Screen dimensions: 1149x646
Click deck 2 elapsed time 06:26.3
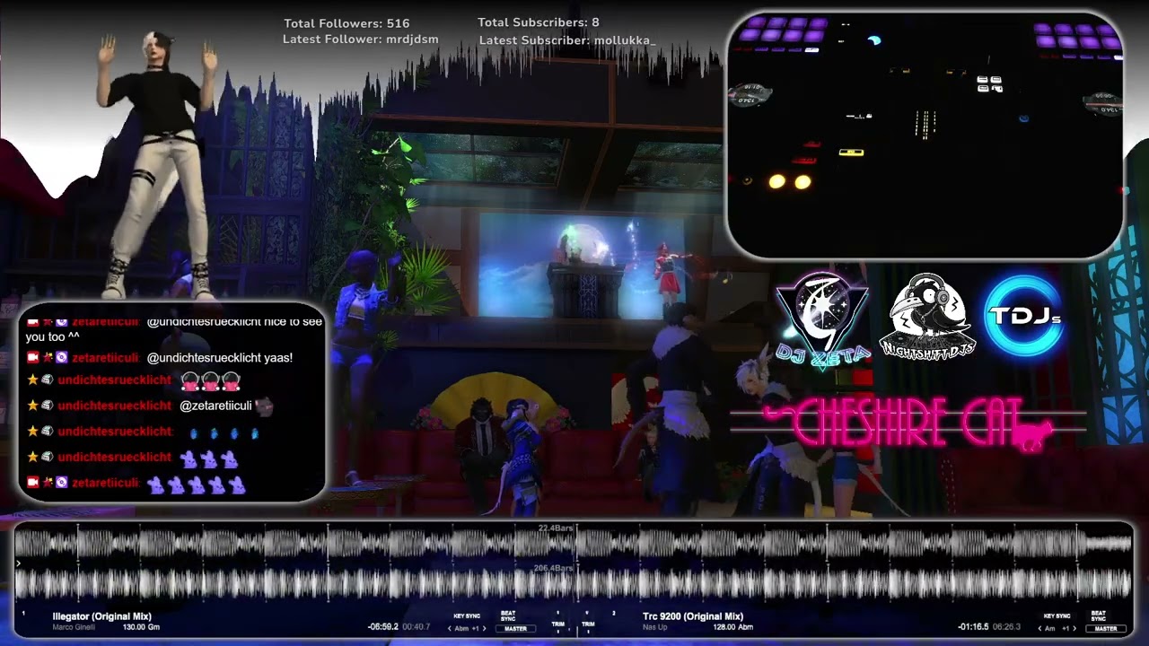coord(1007,627)
